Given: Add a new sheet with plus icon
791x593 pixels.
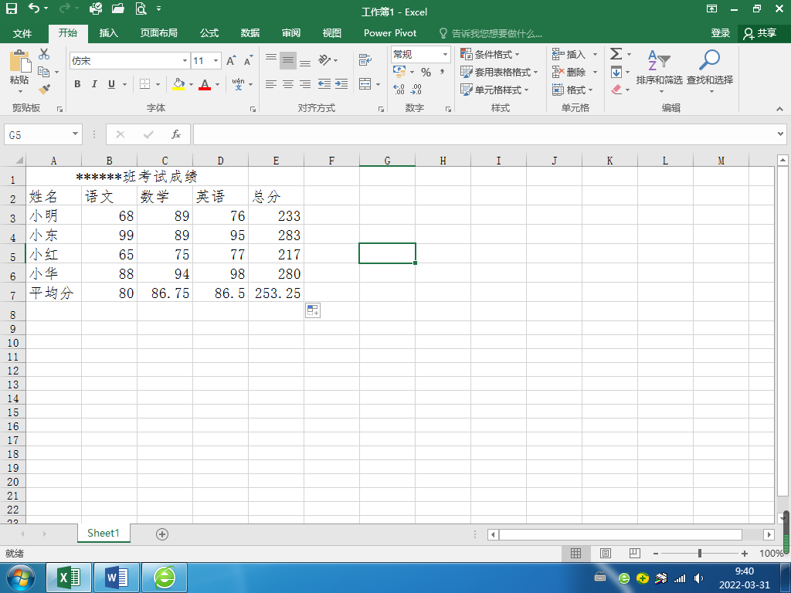Looking at the screenshot, I should click(162, 534).
